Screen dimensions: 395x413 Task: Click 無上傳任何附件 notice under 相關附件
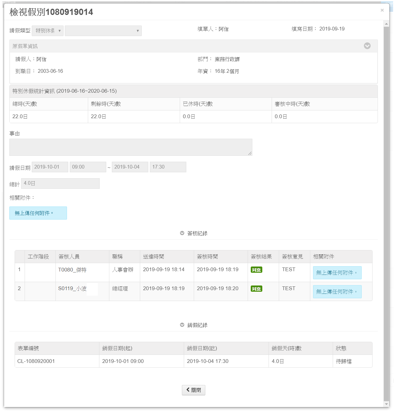(38, 213)
